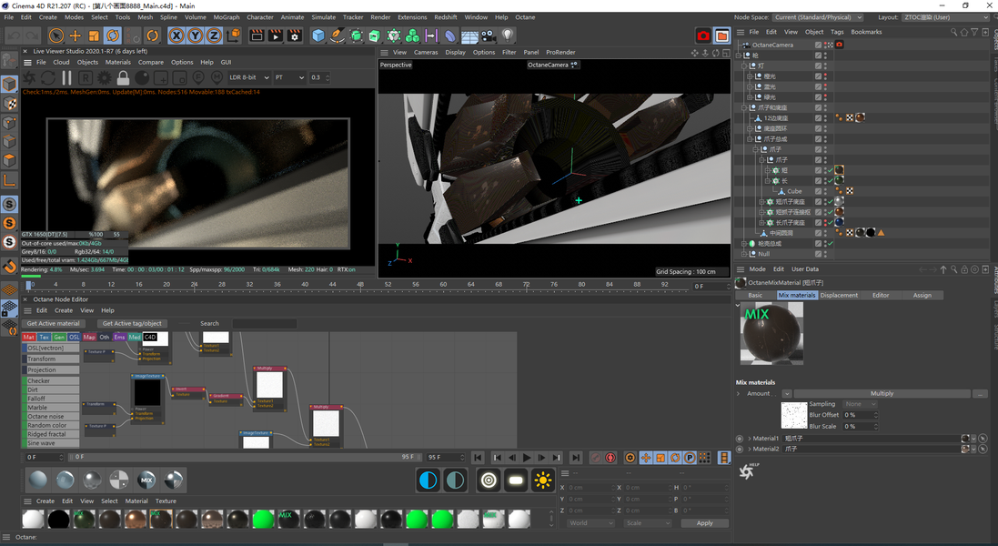Open the LDR 8-bit dropdown
This screenshot has width=998, height=546.
pyautogui.click(x=248, y=77)
